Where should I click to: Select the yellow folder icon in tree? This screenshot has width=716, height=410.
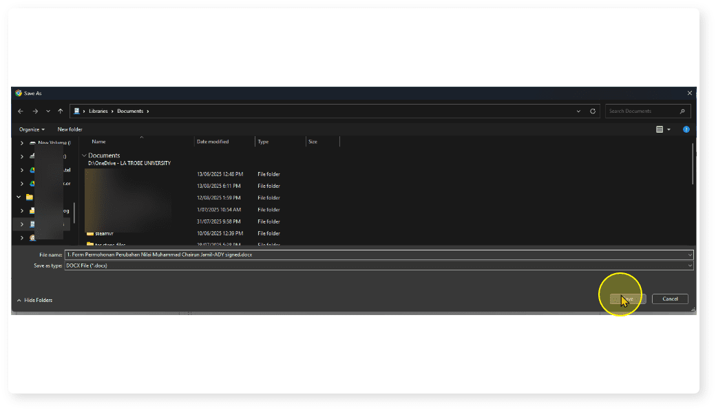(29, 197)
